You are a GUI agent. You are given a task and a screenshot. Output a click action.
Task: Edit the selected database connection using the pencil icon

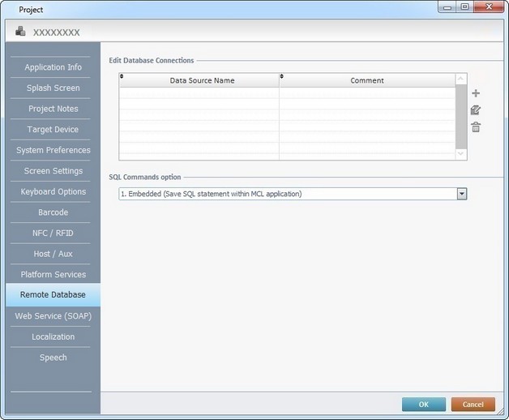click(x=476, y=110)
